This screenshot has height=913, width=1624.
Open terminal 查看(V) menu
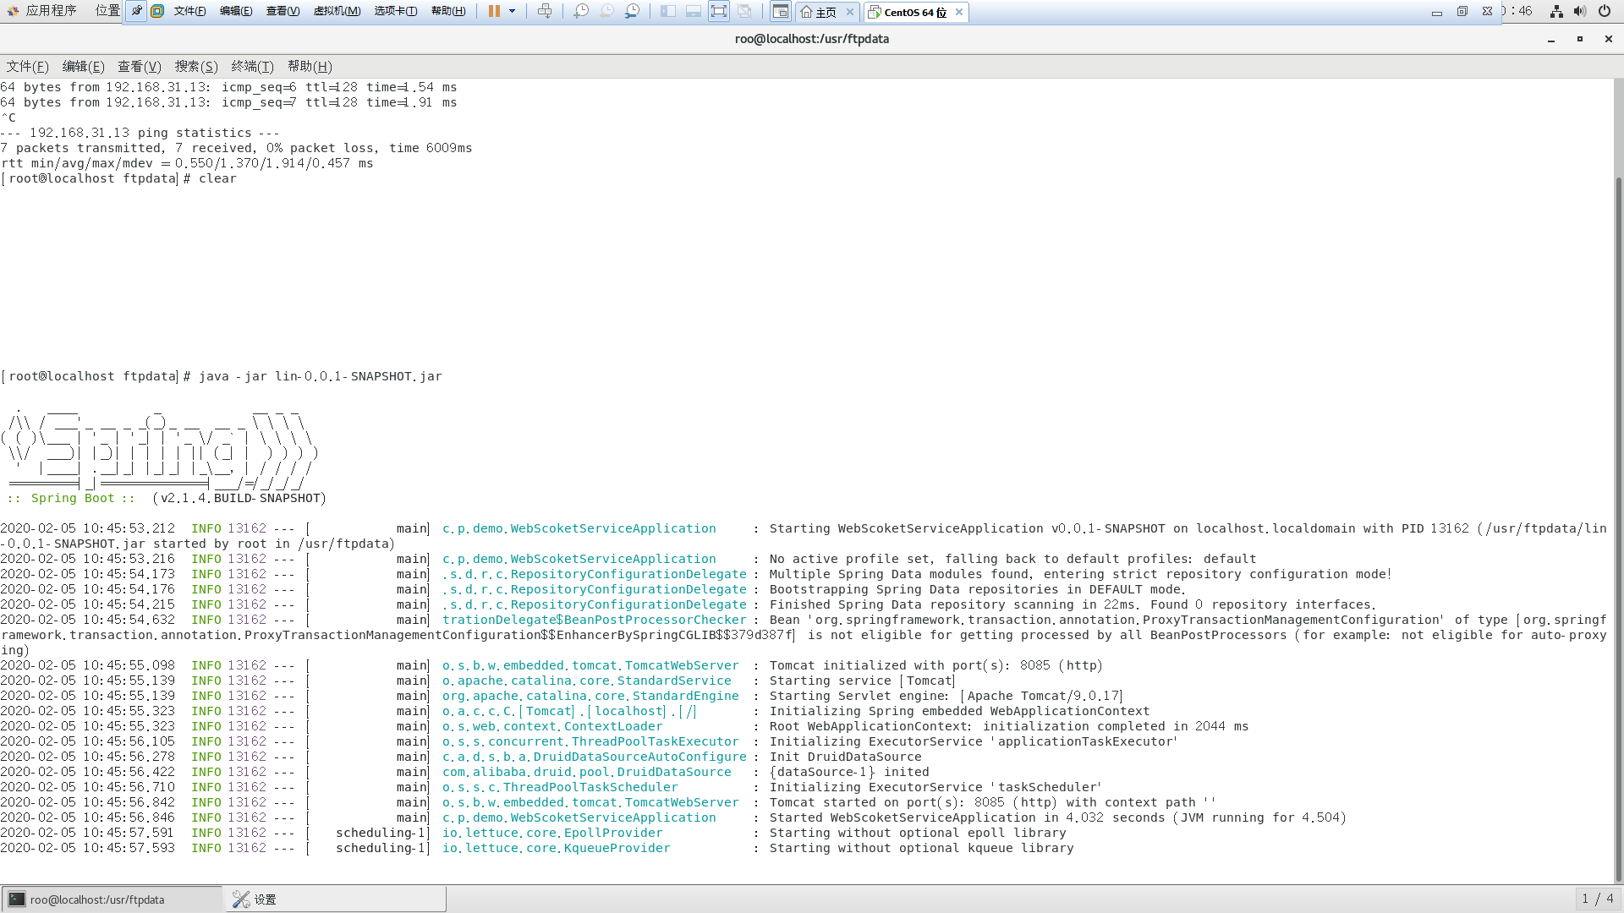point(139,66)
